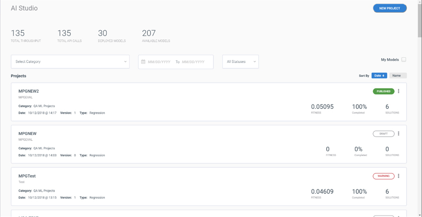Sort projects by Name
The image size is (422, 217).
point(398,76)
